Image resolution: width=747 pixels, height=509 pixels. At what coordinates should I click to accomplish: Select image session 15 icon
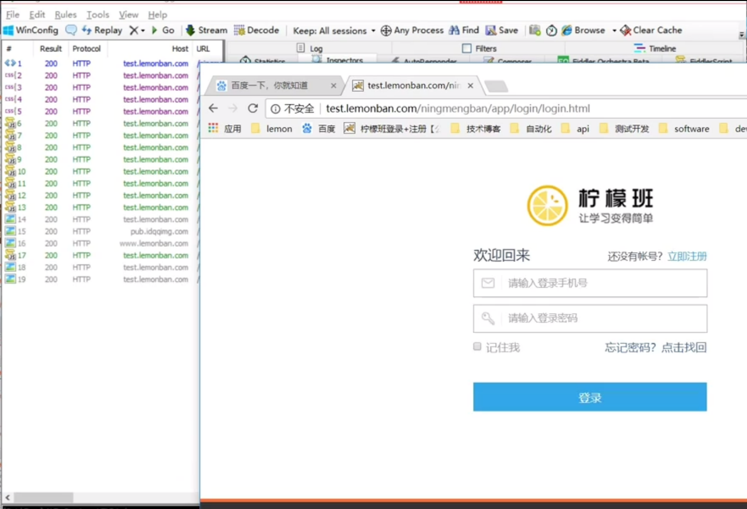10,231
